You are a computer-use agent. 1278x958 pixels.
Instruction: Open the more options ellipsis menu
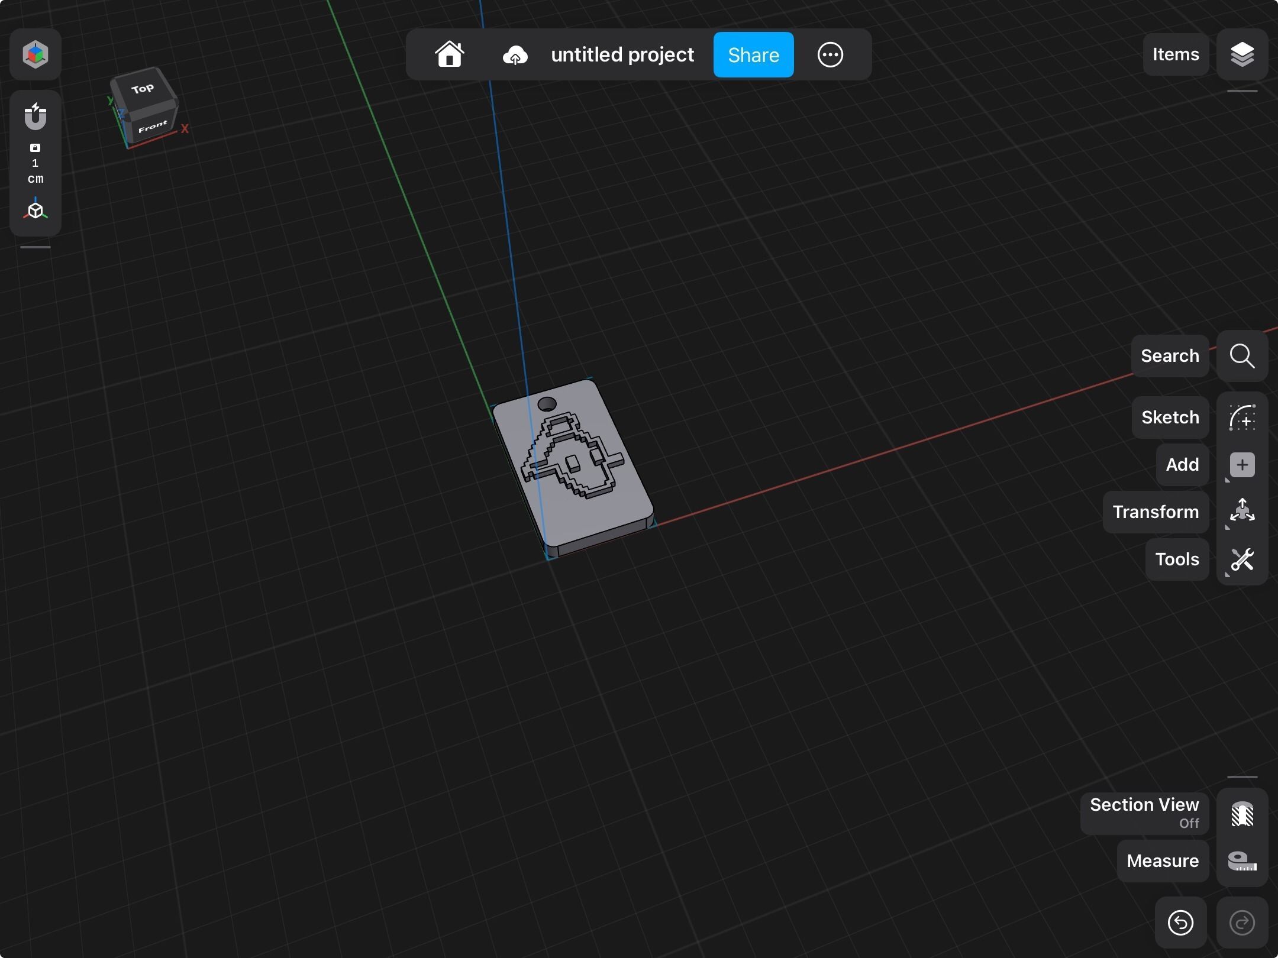point(830,54)
